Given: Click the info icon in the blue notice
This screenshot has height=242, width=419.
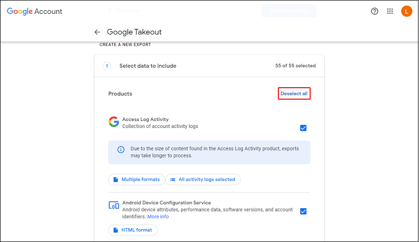Looking at the screenshot, I should [x=121, y=149].
